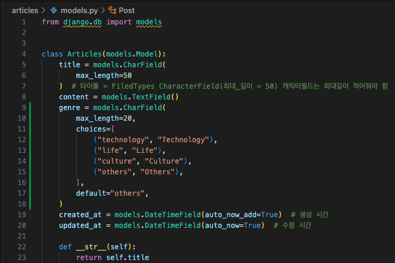
Task: Click the Korean comment on line 7
Action: [x=230, y=86]
